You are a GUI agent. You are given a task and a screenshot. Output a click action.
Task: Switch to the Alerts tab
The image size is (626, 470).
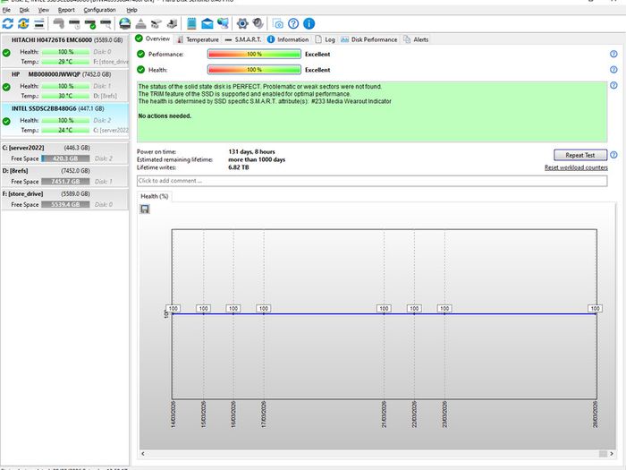coord(416,39)
